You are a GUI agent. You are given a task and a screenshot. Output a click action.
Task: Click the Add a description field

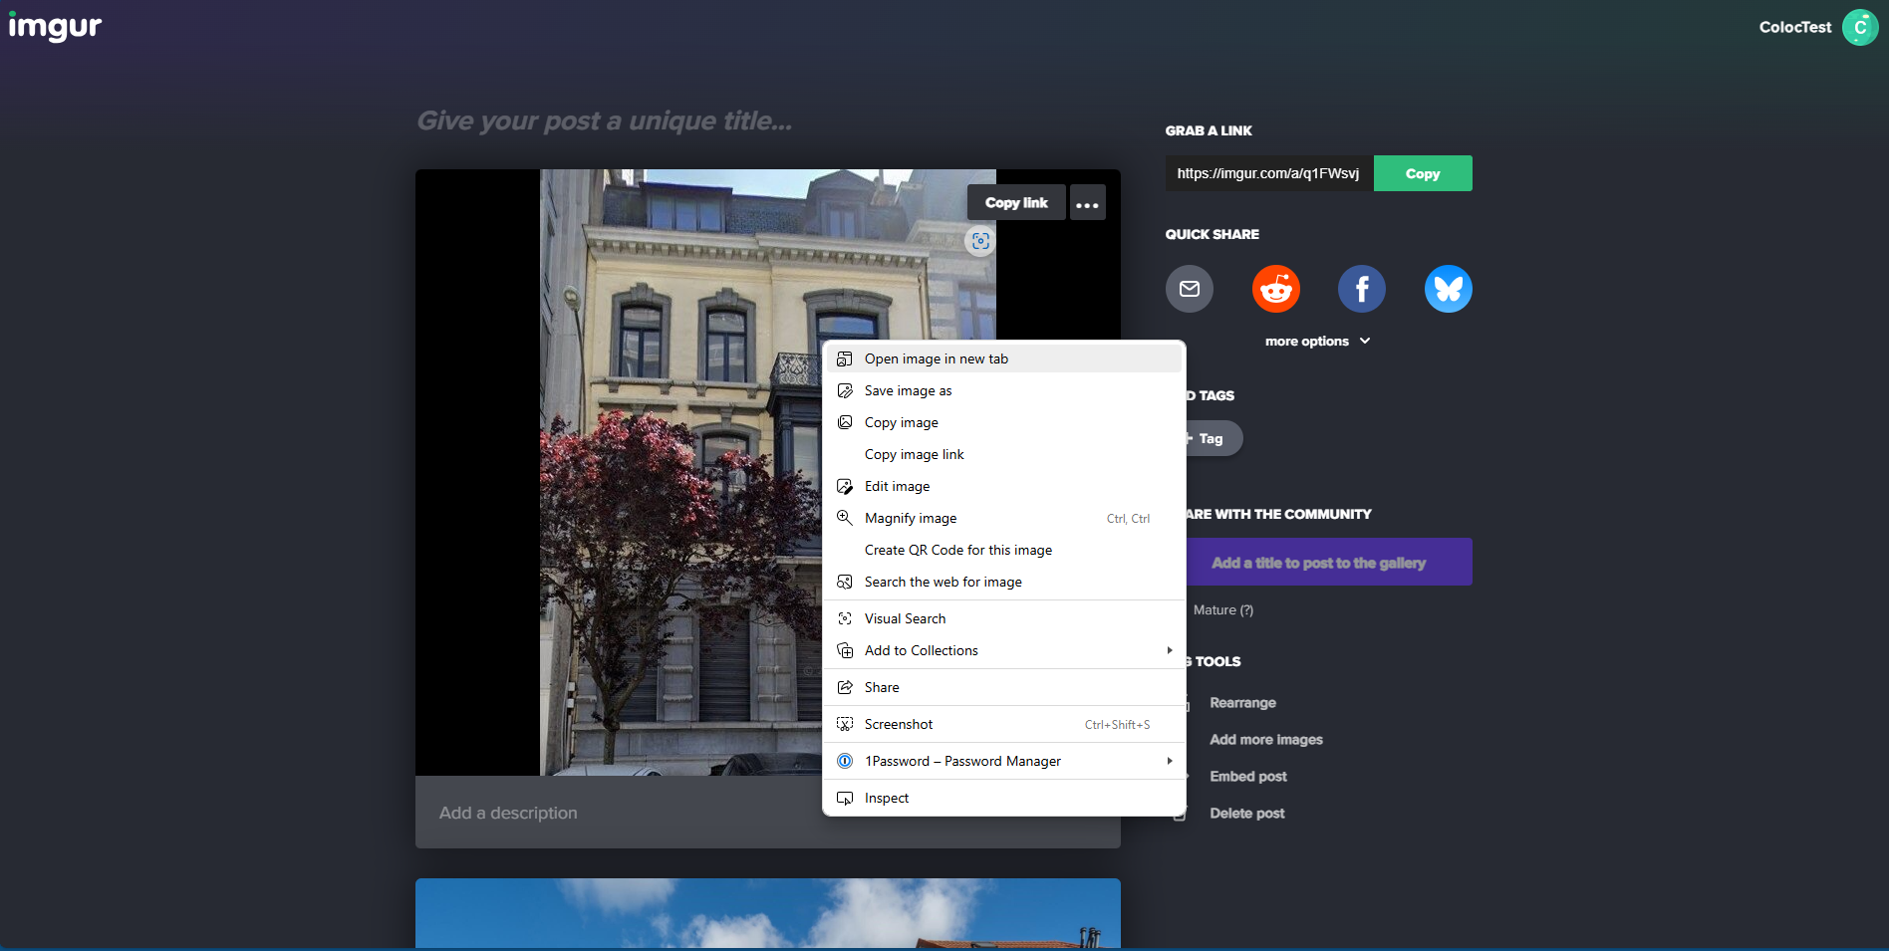618,813
